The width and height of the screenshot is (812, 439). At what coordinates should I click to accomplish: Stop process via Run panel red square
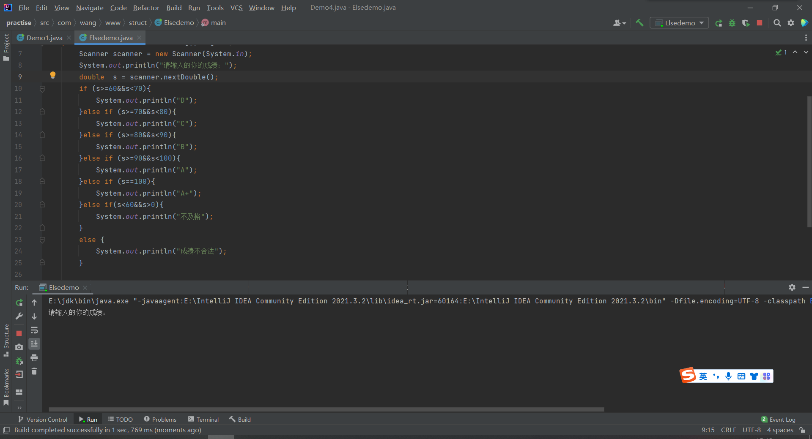point(19,333)
